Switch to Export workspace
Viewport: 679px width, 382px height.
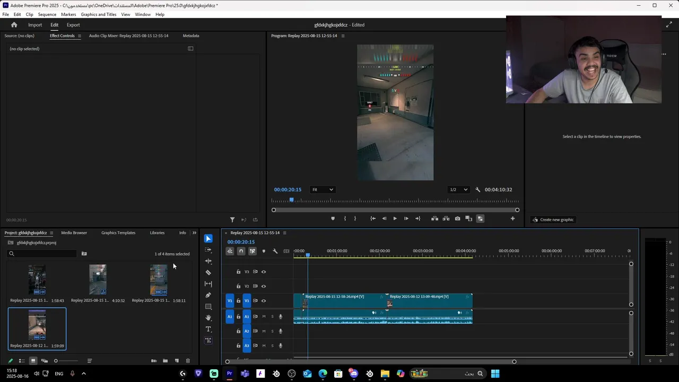click(73, 25)
